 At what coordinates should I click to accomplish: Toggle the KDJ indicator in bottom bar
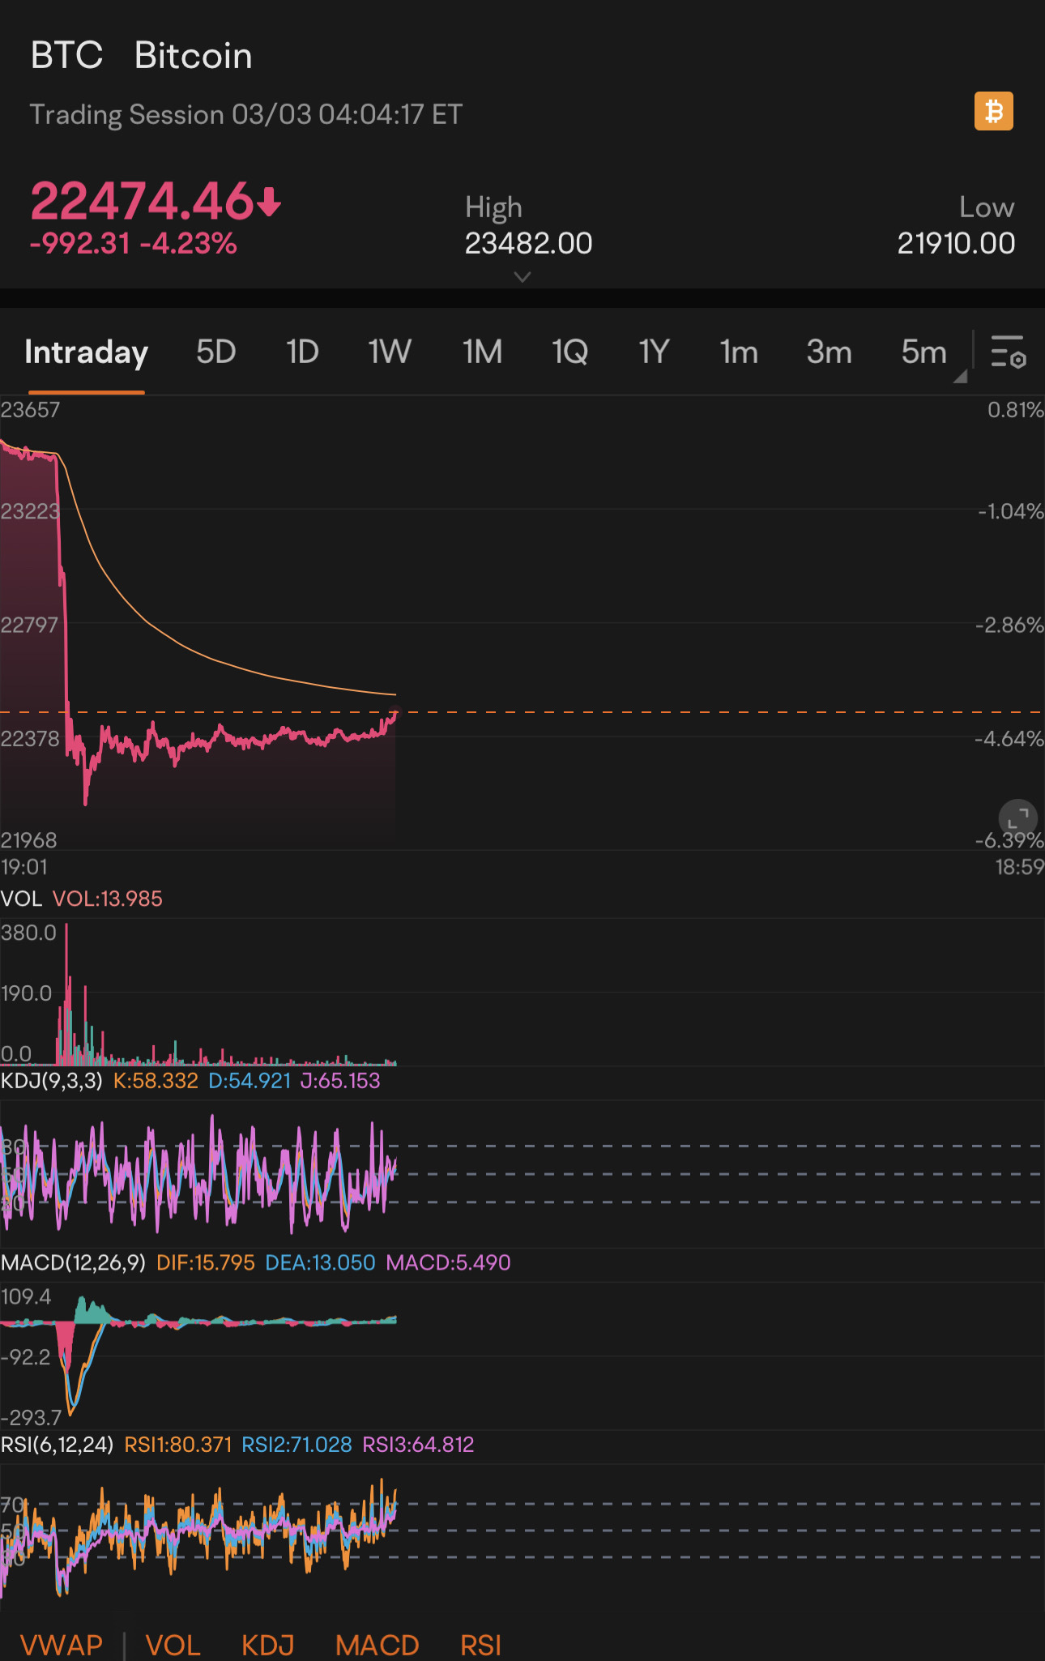pos(267,1645)
